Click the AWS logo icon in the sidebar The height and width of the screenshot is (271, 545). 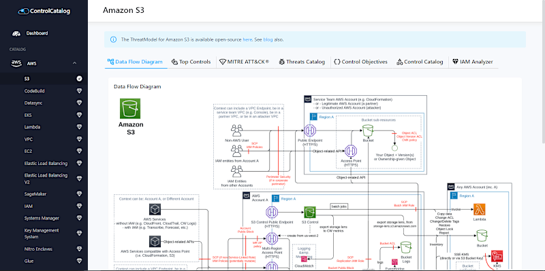[x=16, y=63]
